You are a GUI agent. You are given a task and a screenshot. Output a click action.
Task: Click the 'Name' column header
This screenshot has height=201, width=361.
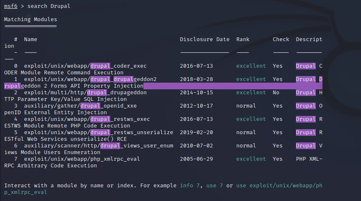pos(31,39)
